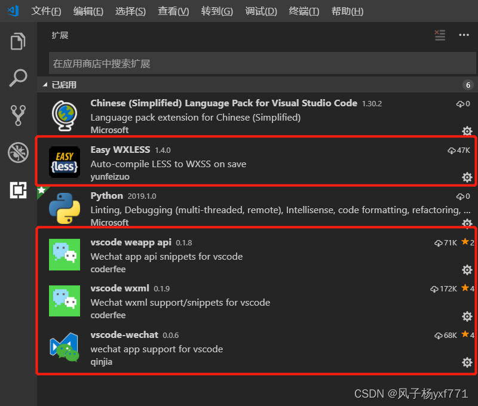
Task: Click publisher name qinjia
Action: coord(101,362)
